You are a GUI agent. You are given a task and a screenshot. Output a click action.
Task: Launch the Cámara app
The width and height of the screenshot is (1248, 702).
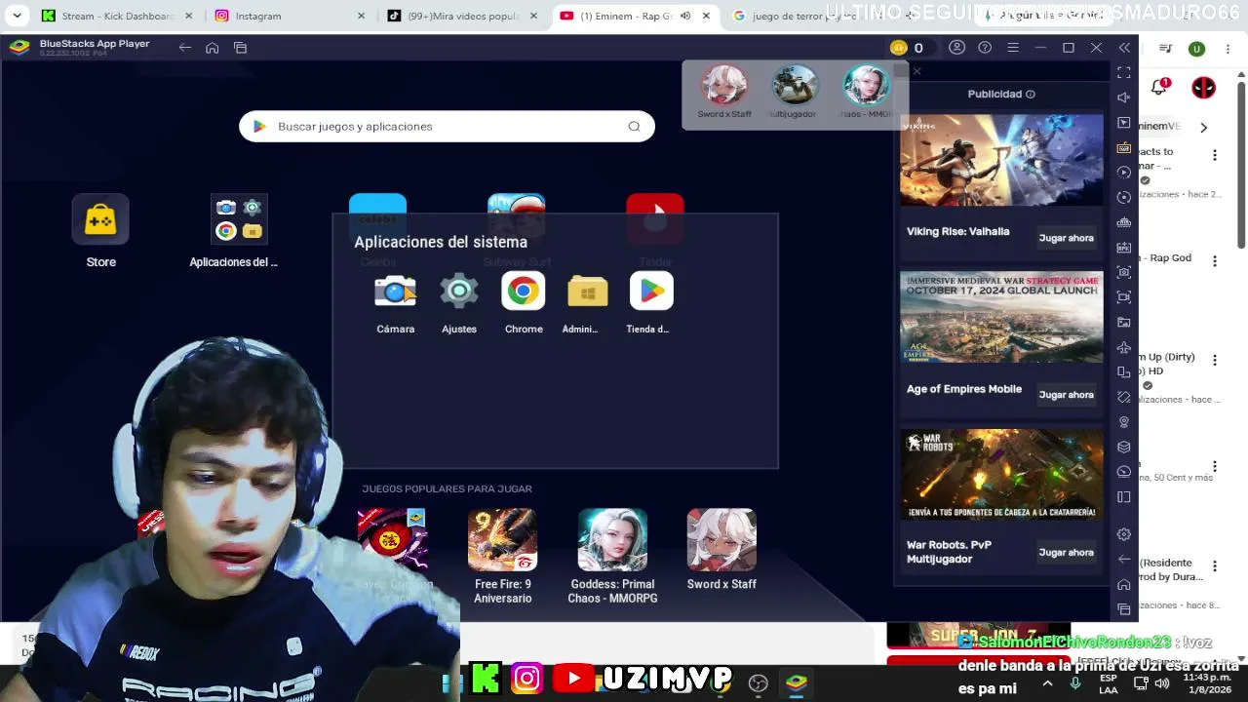(395, 292)
